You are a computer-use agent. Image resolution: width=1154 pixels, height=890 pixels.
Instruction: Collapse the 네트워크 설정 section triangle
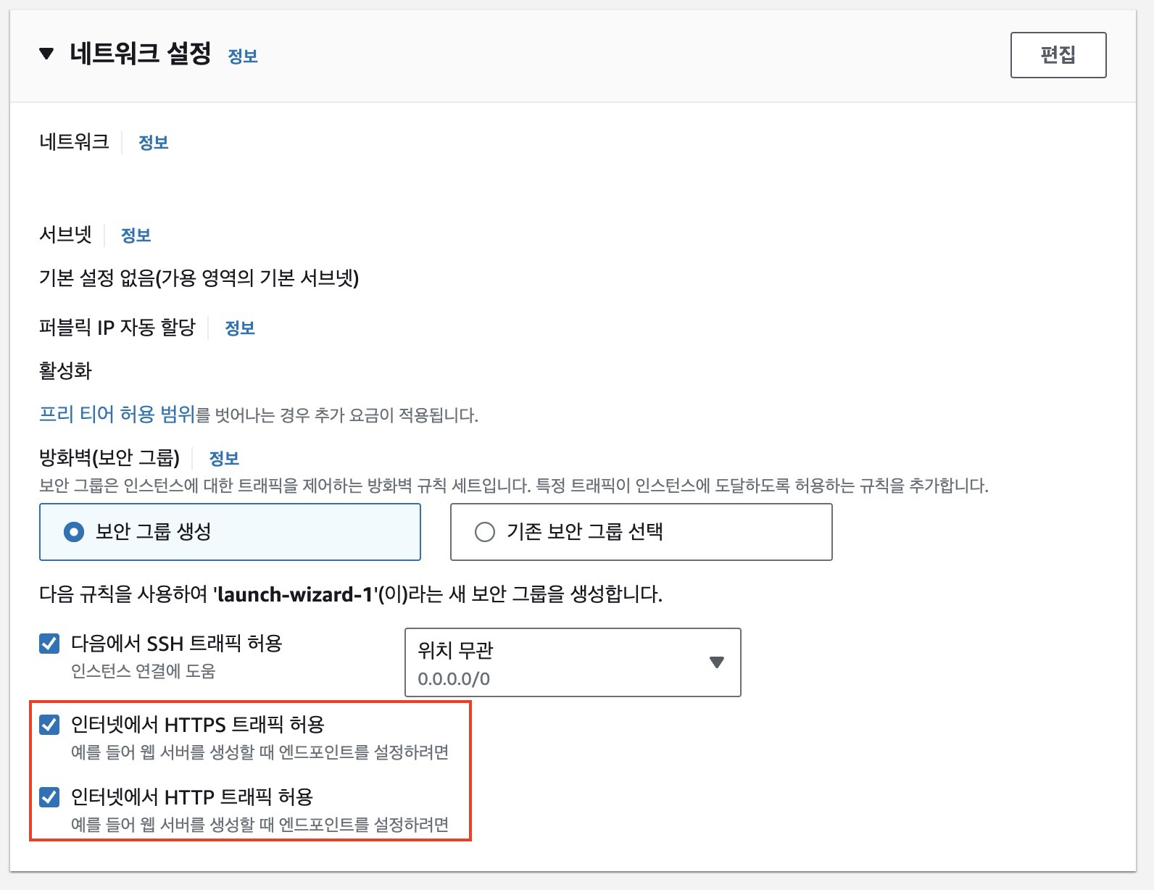tap(46, 54)
